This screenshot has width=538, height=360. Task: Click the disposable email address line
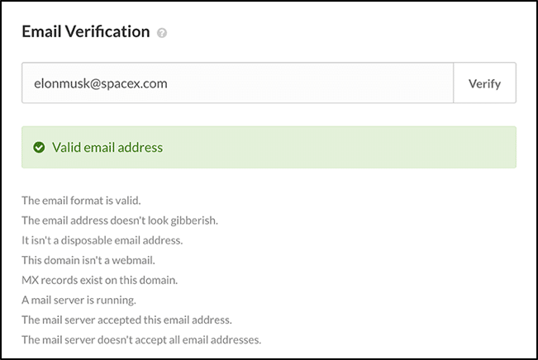(x=102, y=240)
